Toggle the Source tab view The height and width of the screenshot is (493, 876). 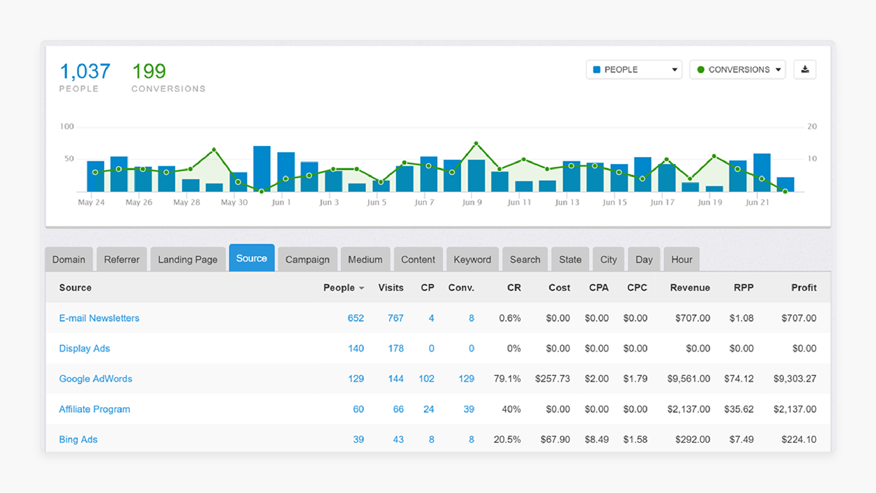252,259
